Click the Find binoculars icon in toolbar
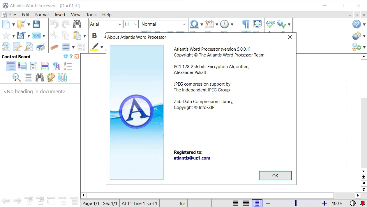The image size is (367, 207). pyautogui.click(x=77, y=24)
